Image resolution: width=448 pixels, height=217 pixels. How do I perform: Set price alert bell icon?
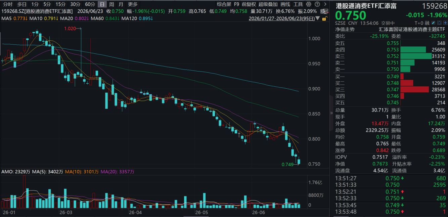pos(439,23)
